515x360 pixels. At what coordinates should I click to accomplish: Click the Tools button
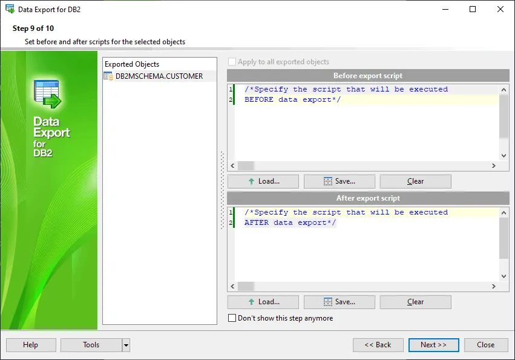click(x=91, y=345)
